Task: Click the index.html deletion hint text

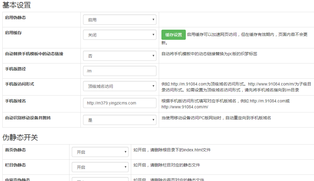Action: point(172,150)
